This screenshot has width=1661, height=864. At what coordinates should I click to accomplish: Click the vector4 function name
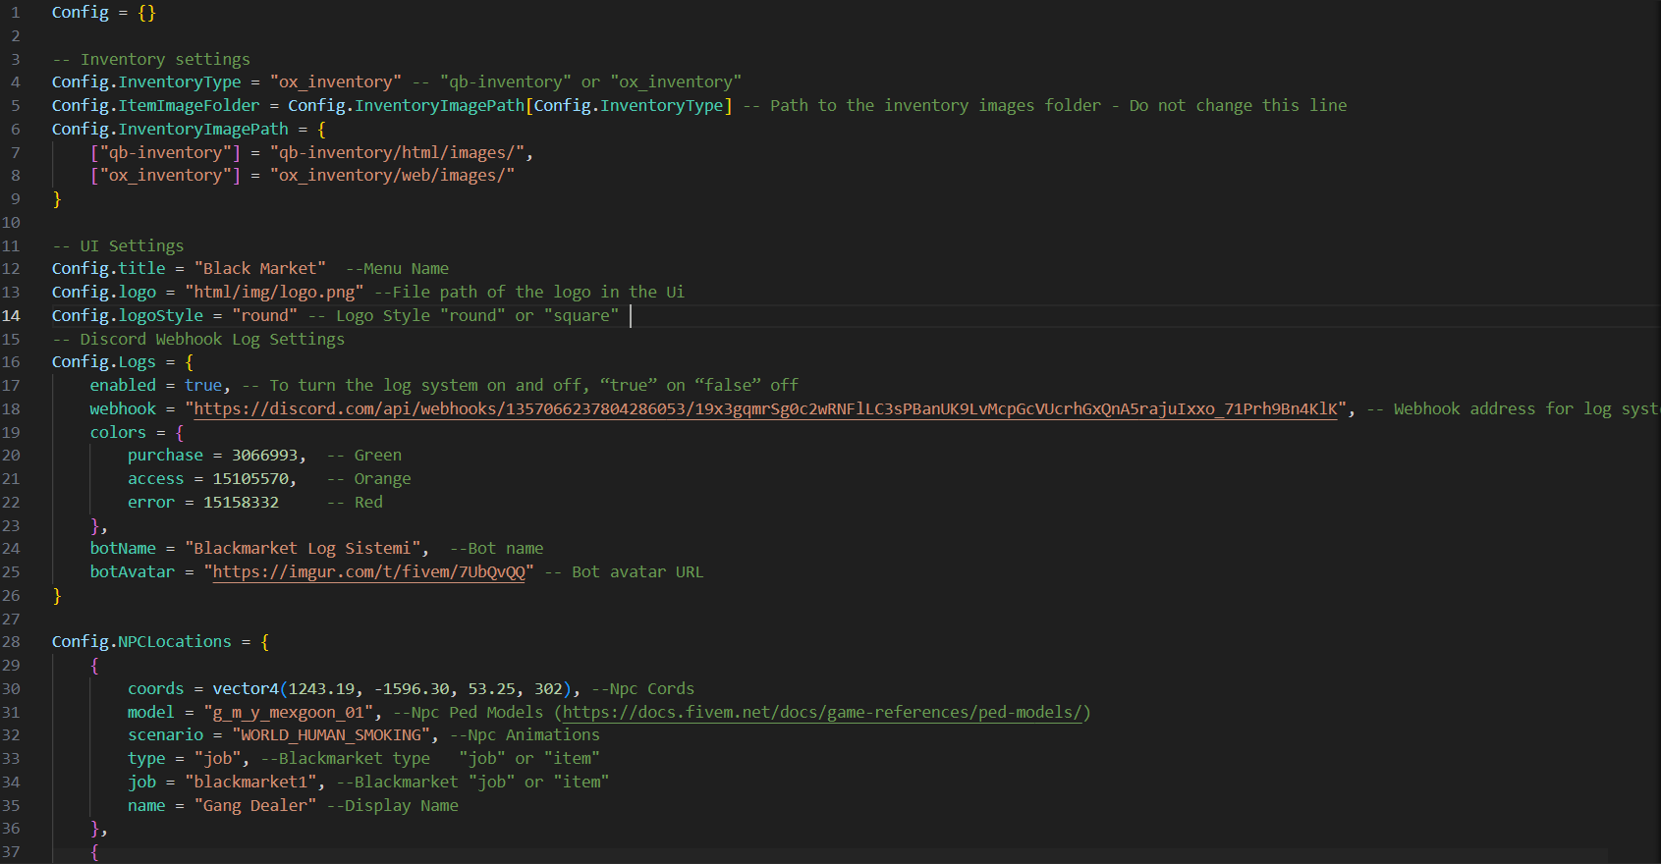[246, 688]
